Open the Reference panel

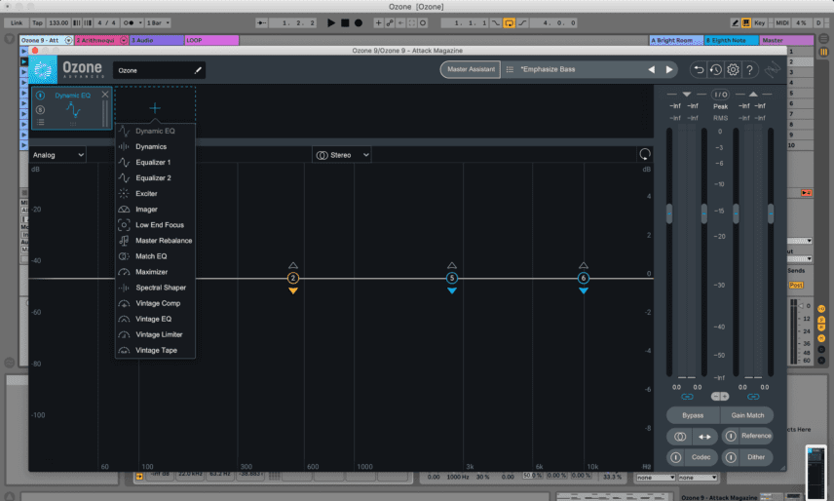tap(756, 436)
